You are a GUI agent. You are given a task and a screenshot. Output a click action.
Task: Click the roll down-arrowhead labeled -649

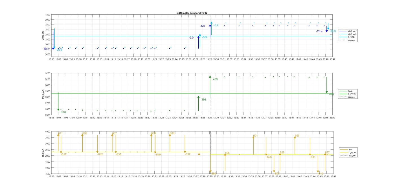coord(155,153)
